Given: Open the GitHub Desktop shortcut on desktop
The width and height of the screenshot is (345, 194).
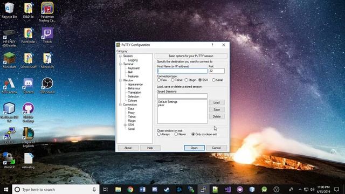Looking at the screenshot, I should pos(28,113).
